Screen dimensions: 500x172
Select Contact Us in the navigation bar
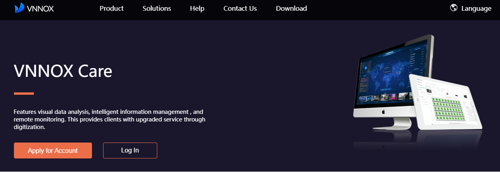click(x=240, y=8)
